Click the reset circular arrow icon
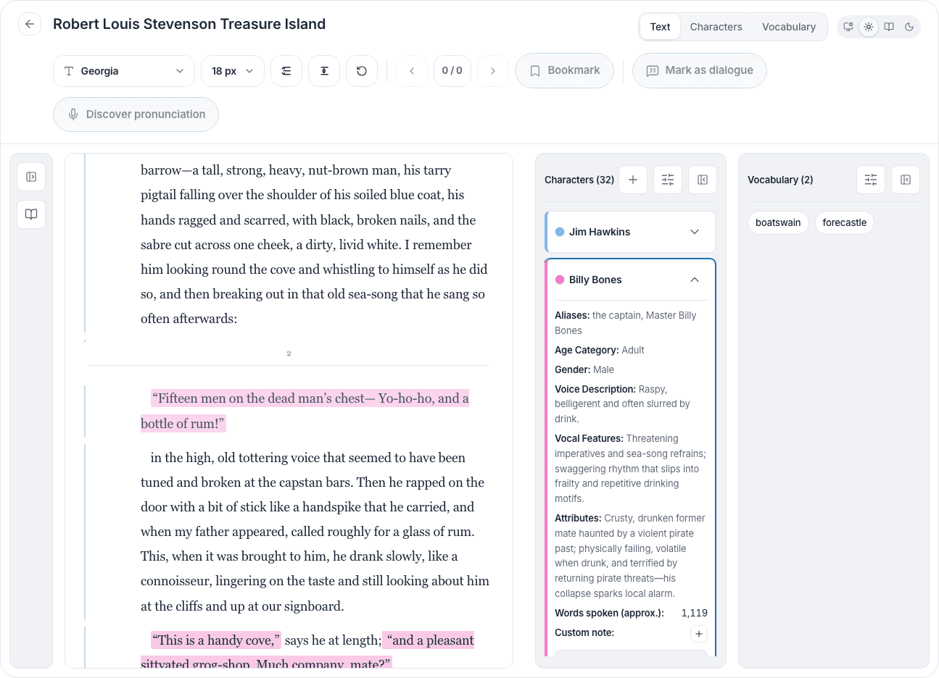 pos(362,71)
